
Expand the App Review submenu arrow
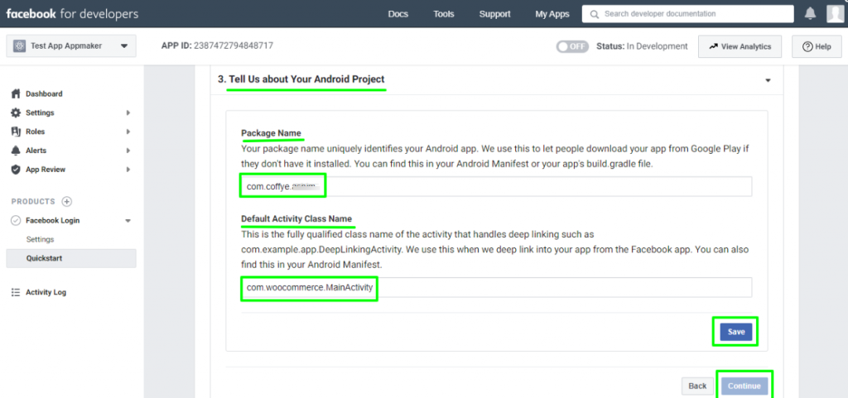point(128,170)
